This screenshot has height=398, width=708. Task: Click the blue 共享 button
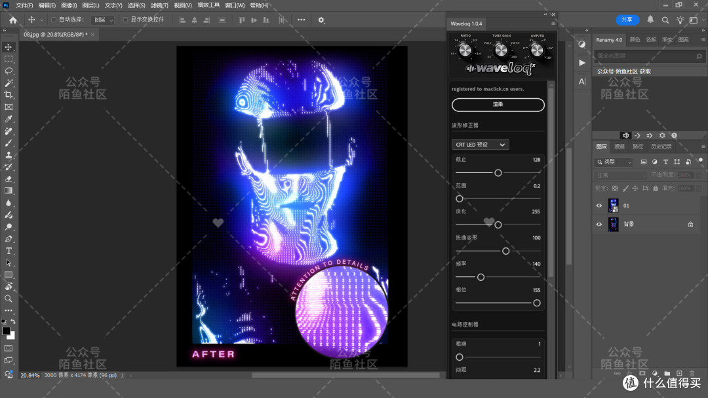627,20
